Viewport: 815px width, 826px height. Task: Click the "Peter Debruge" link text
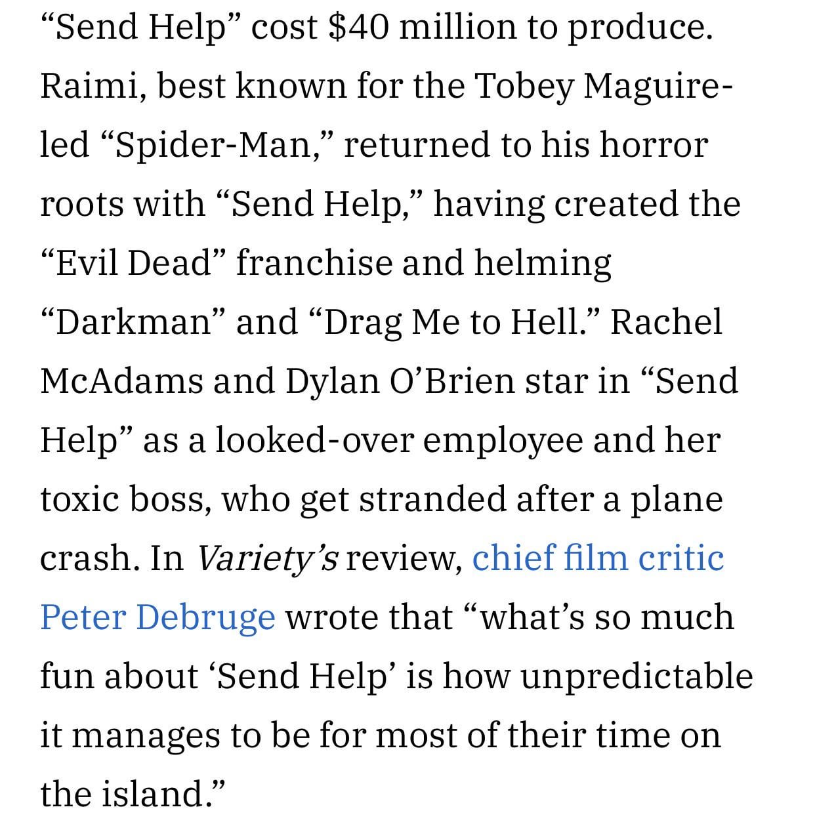pyautogui.click(x=157, y=617)
